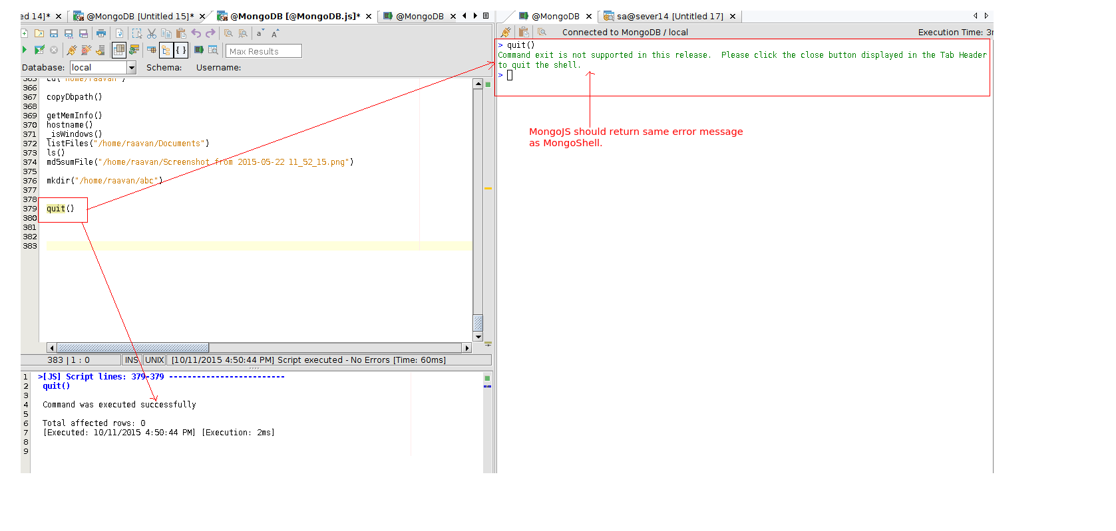Screen dimensions: 1116x531
Task: Toggle UNIX line ending indicator
Action: (154, 360)
